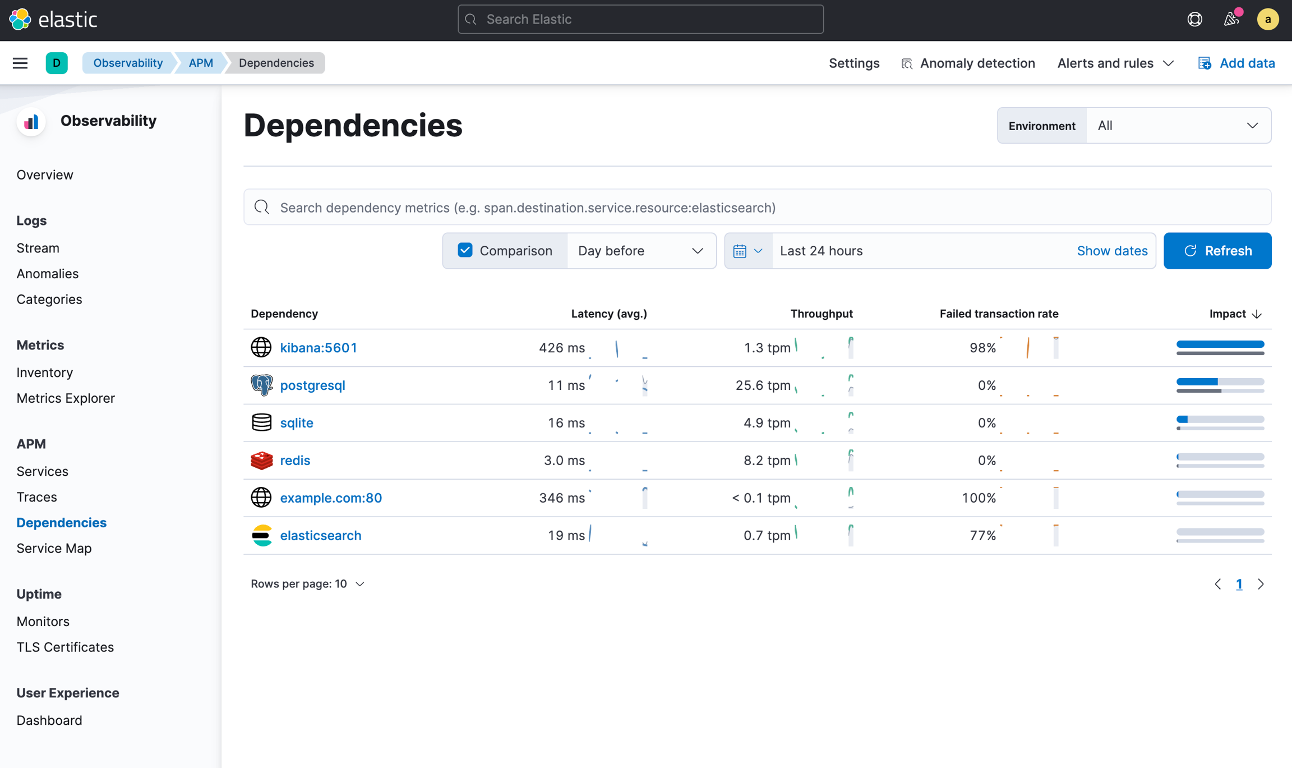Image resolution: width=1292 pixels, height=768 pixels.
Task: Click the help lifebuoy icon
Action: [1194, 20]
